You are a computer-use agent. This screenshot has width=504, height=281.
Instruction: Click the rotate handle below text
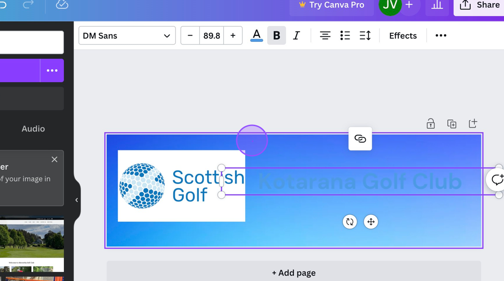click(350, 222)
